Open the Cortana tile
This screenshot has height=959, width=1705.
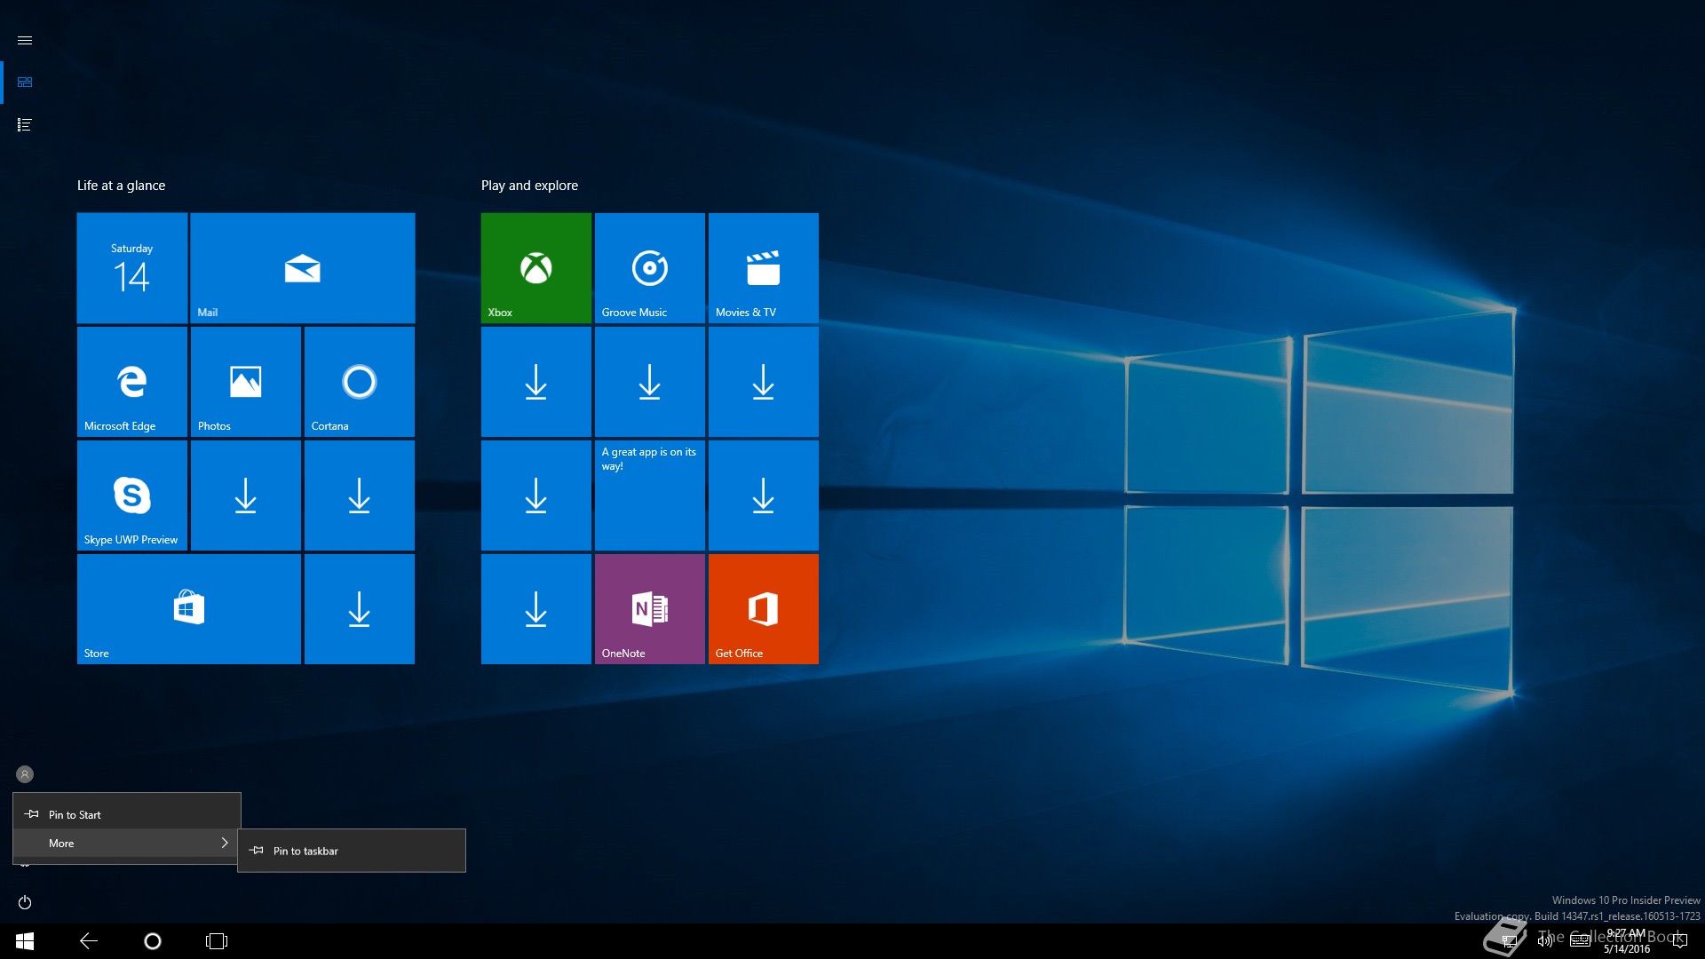pos(360,382)
